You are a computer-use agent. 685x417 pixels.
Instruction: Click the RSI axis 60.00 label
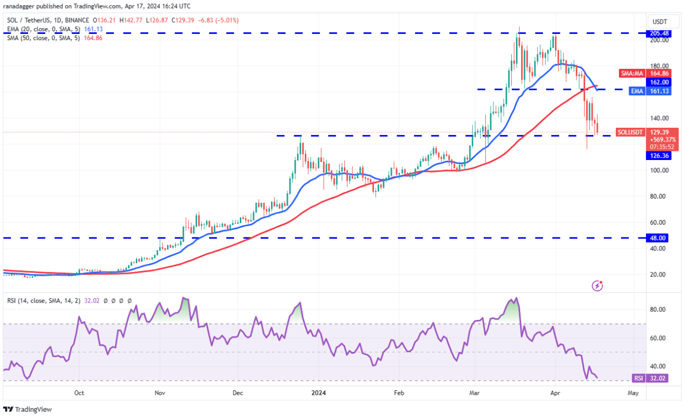pos(658,338)
